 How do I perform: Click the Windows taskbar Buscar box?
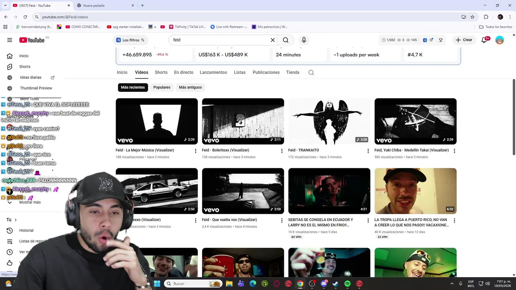(x=193, y=284)
